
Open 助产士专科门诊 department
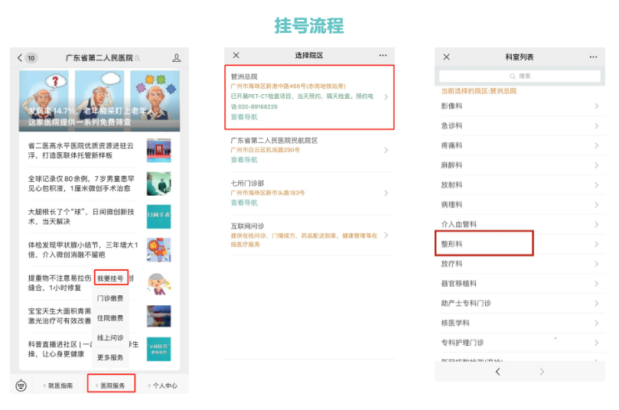coord(520,304)
